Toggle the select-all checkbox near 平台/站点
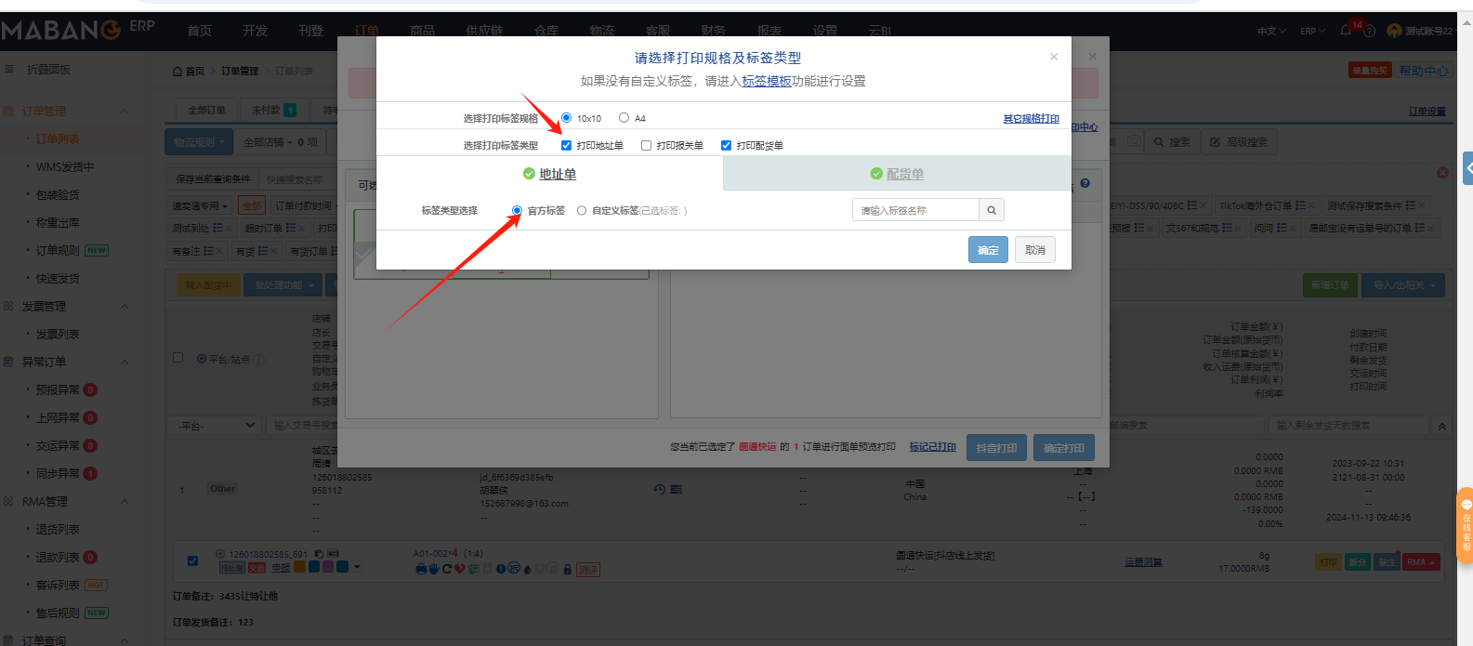 178,357
